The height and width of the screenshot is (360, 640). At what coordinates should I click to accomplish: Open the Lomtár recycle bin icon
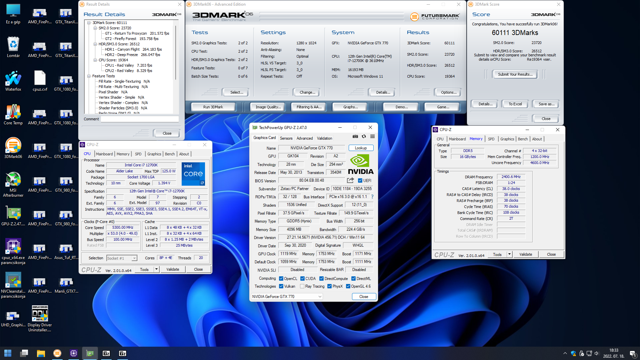coord(13,47)
